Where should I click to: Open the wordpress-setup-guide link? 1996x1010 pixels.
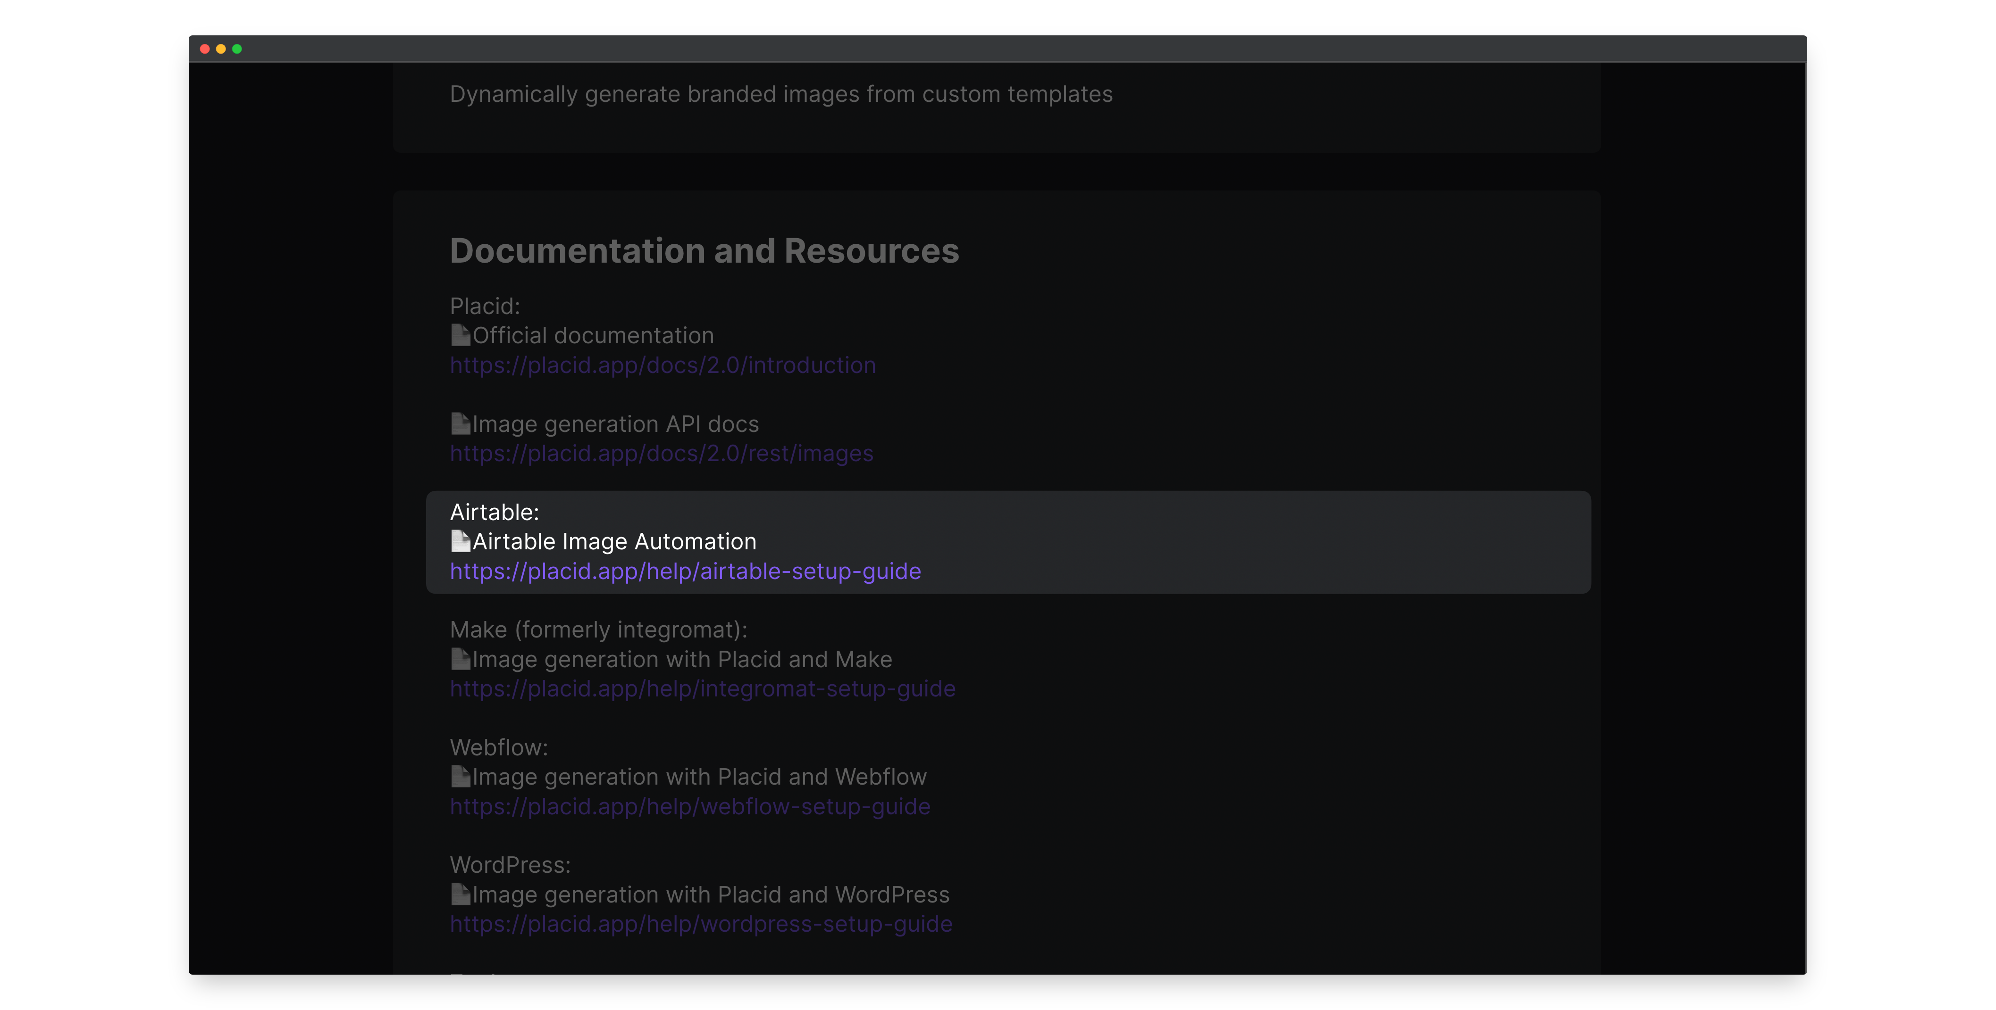pyautogui.click(x=700, y=924)
